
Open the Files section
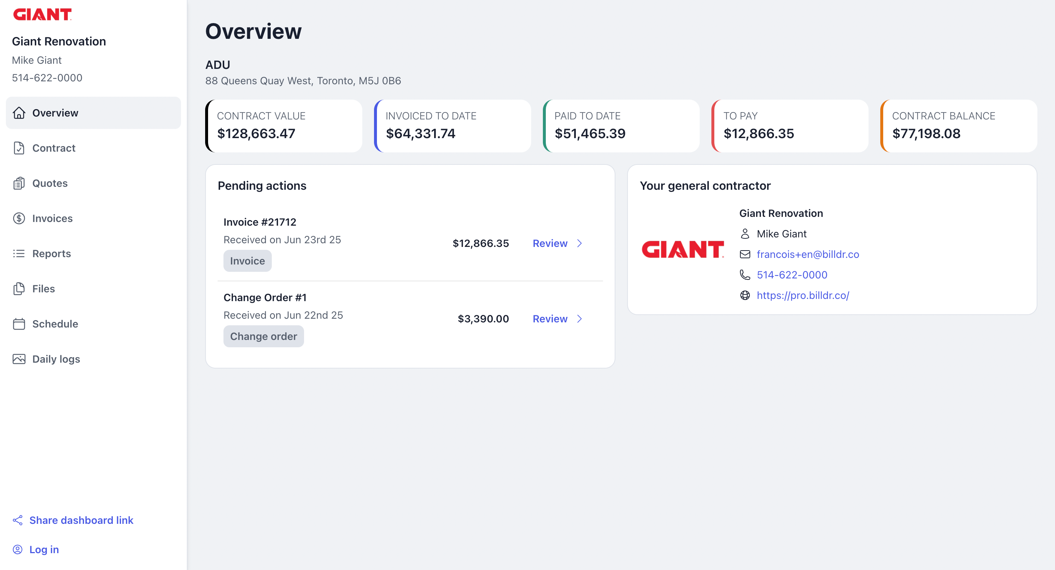(93, 289)
